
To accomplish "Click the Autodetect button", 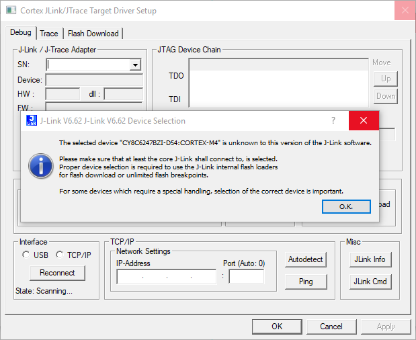I will (306, 259).
